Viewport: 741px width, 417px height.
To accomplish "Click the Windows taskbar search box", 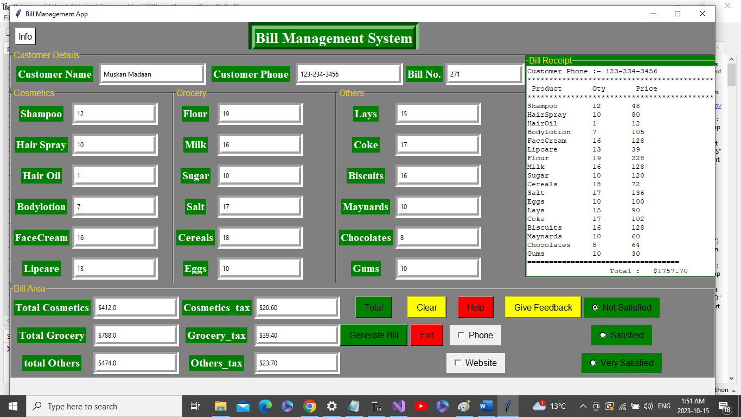I will tap(105, 406).
